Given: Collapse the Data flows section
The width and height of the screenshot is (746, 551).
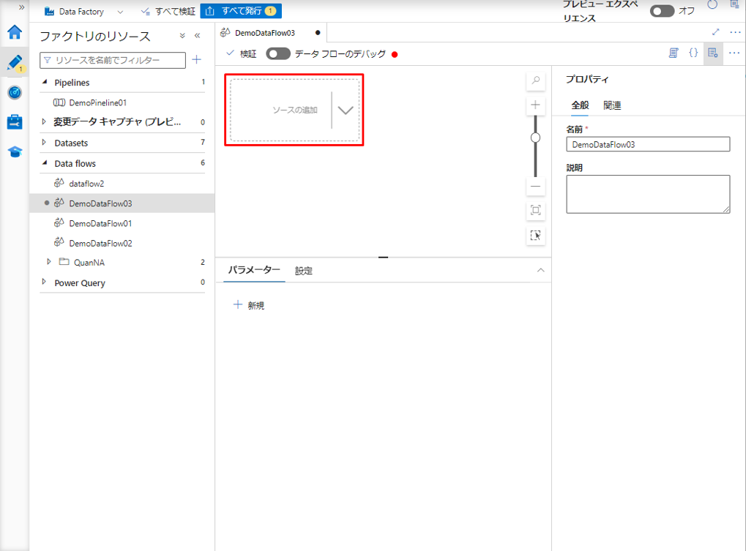Looking at the screenshot, I should [x=45, y=162].
